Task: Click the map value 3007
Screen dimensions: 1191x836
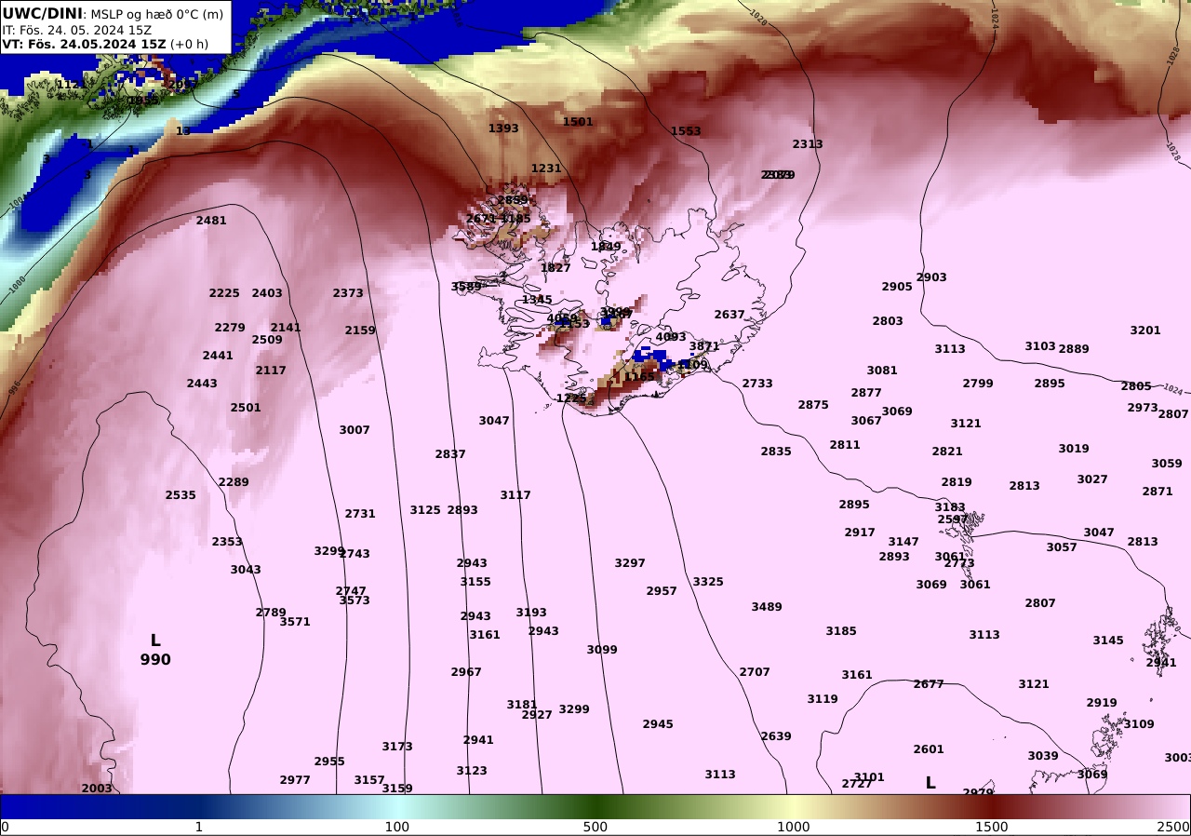Action: [355, 430]
